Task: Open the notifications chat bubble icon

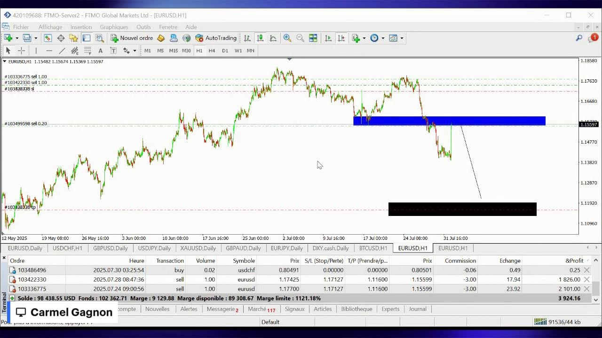Action: coord(593,38)
